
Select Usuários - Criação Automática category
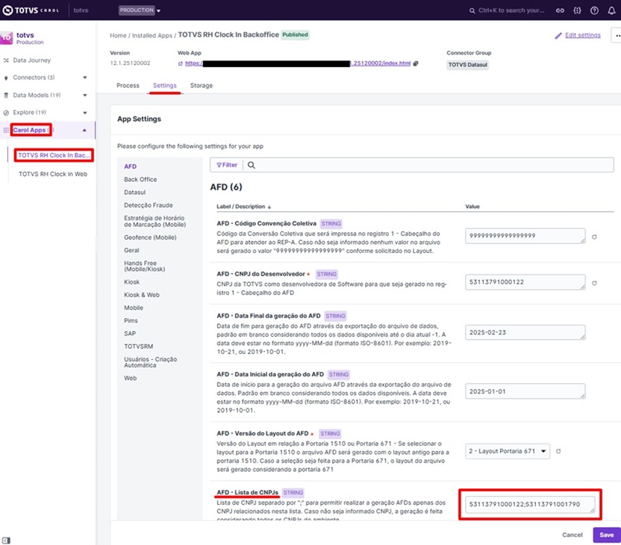click(x=151, y=362)
